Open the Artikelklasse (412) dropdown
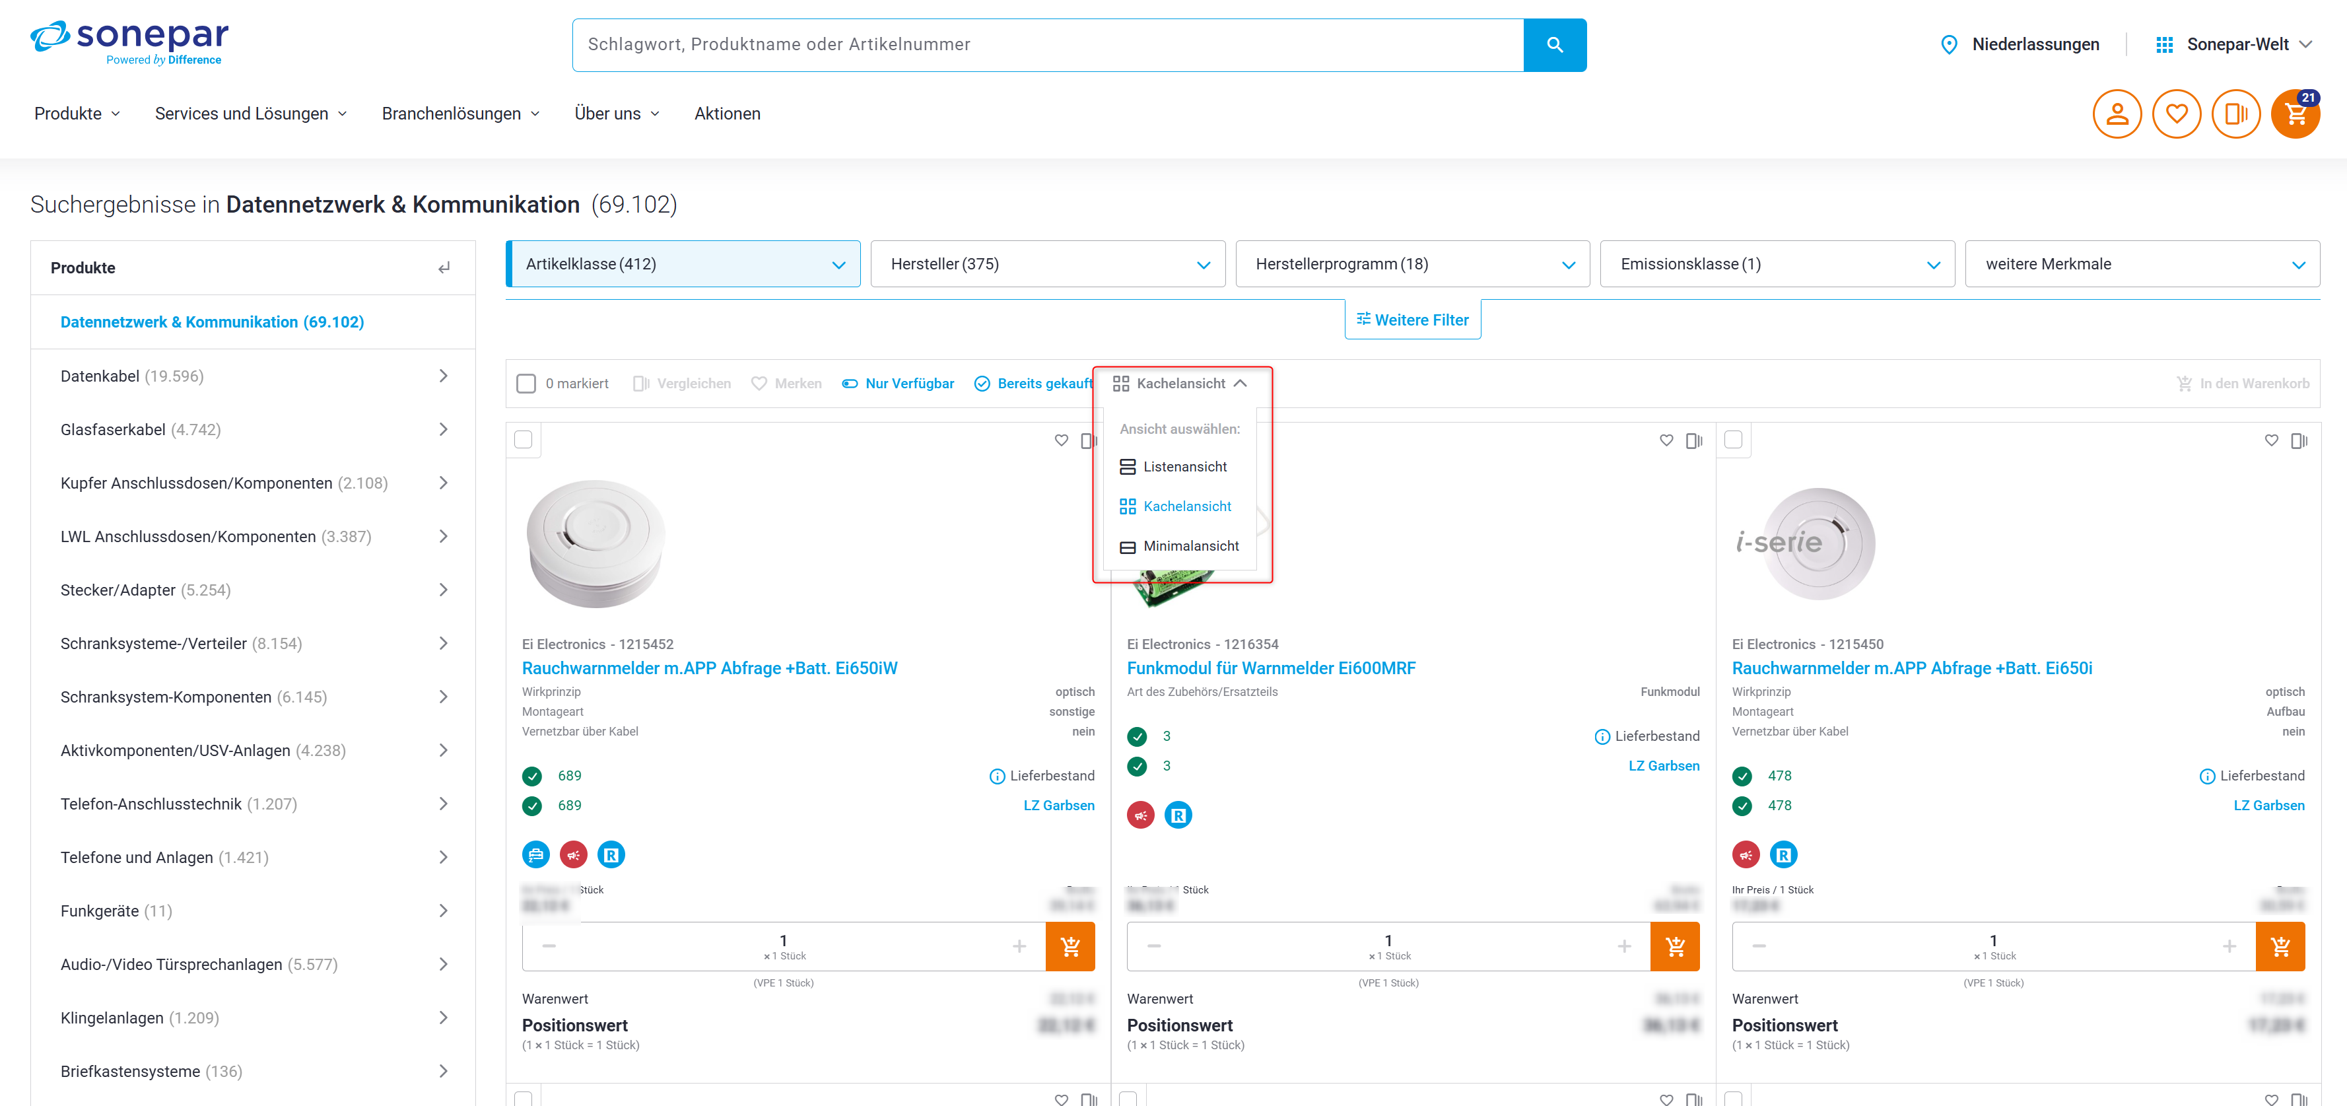 [683, 264]
